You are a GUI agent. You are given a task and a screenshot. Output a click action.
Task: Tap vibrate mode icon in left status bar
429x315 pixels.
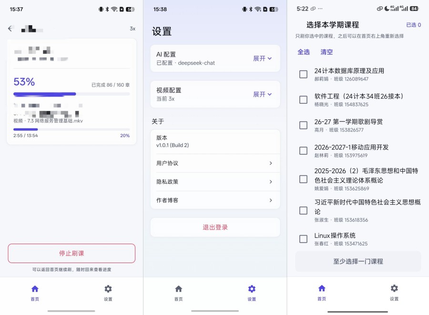coord(101,10)
